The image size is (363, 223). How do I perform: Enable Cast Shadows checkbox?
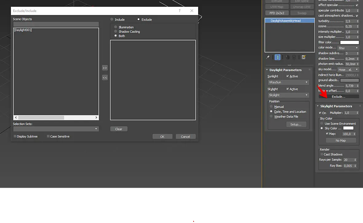pos(321,154)
